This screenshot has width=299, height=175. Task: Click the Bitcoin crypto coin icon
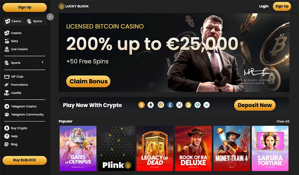click(x=142, y=105)
